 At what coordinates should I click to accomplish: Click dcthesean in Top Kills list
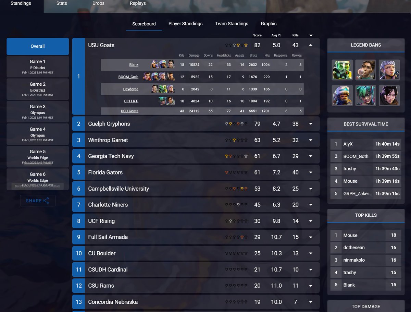354,248
